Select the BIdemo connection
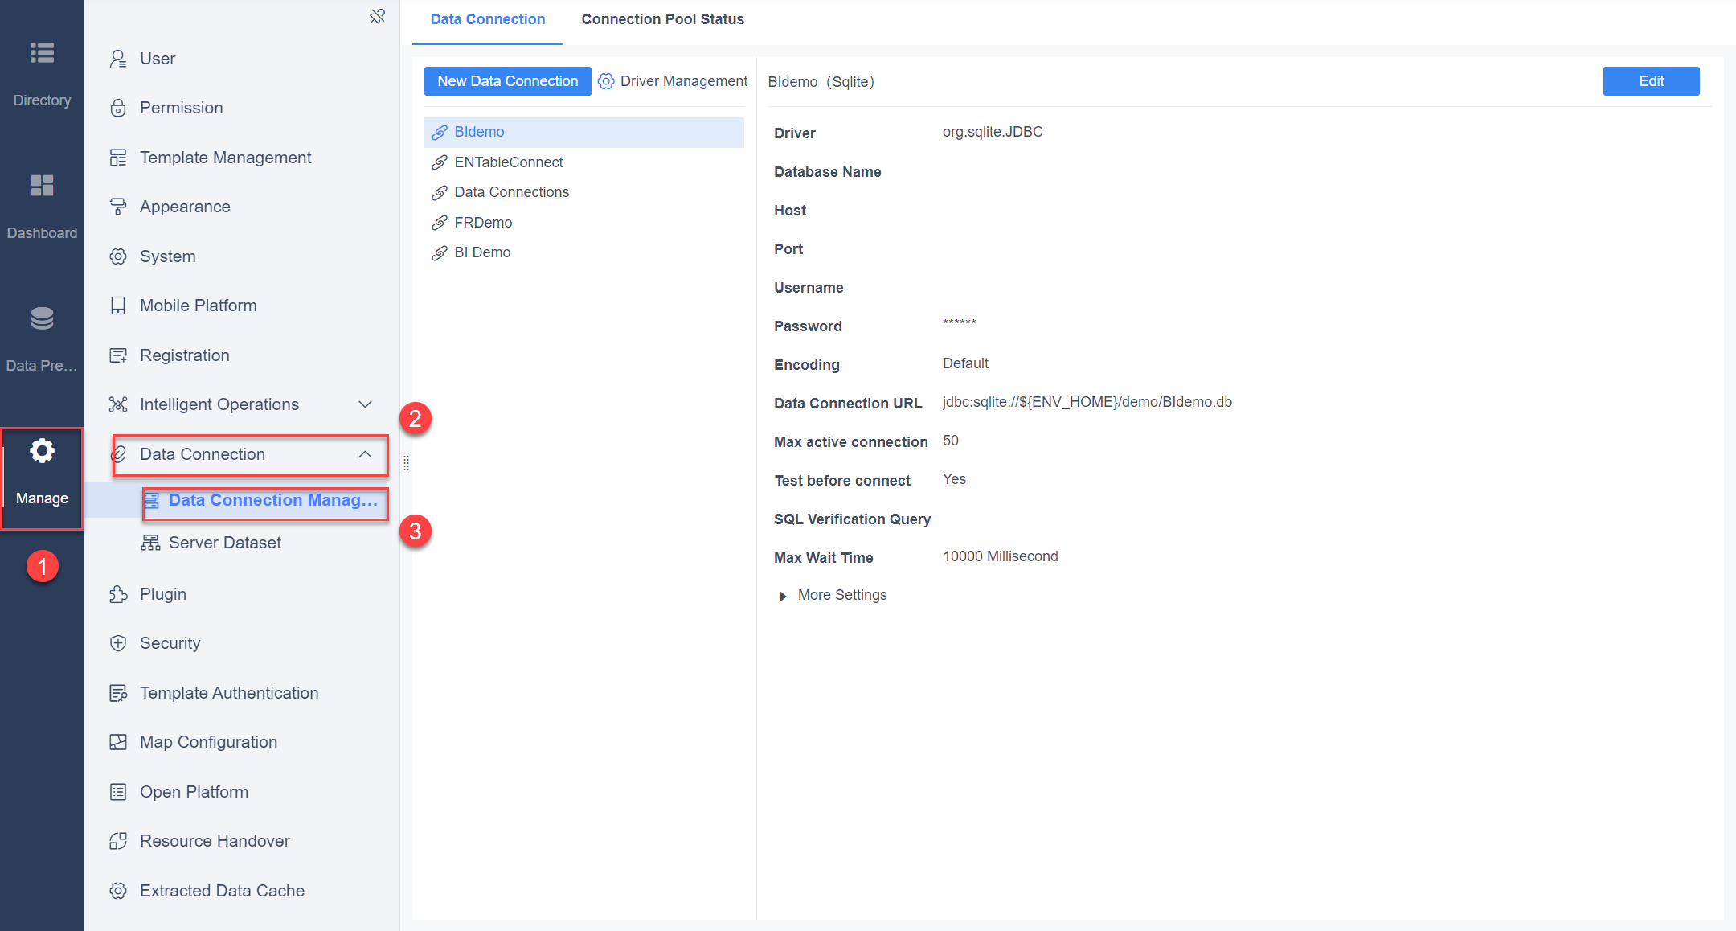The image size is (1736, 931). point(584,132)
